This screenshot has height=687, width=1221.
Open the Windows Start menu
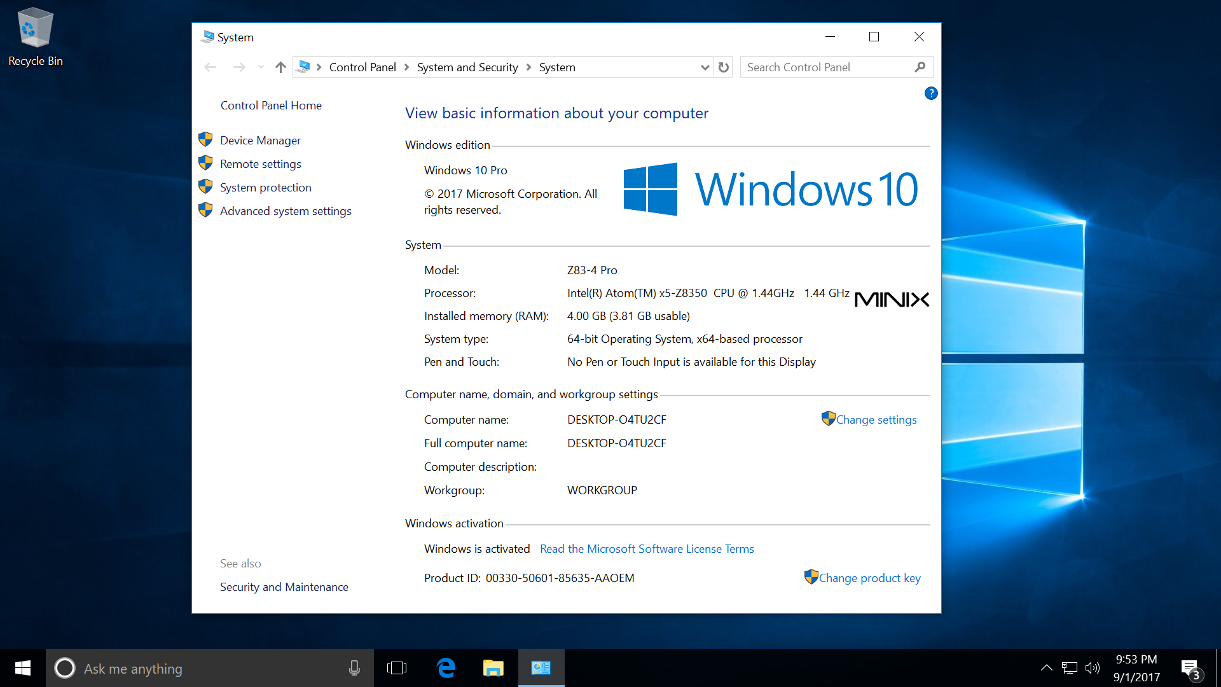[x=23, y=668]
